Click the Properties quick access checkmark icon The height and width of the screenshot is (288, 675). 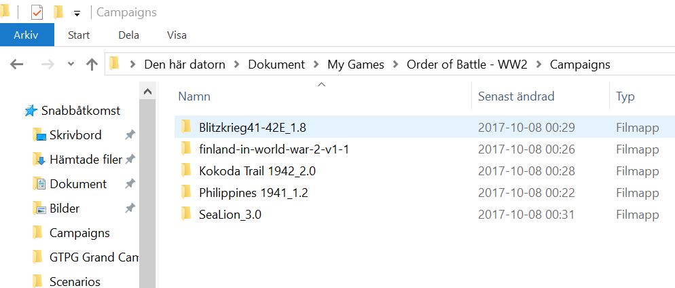(37, 12)
